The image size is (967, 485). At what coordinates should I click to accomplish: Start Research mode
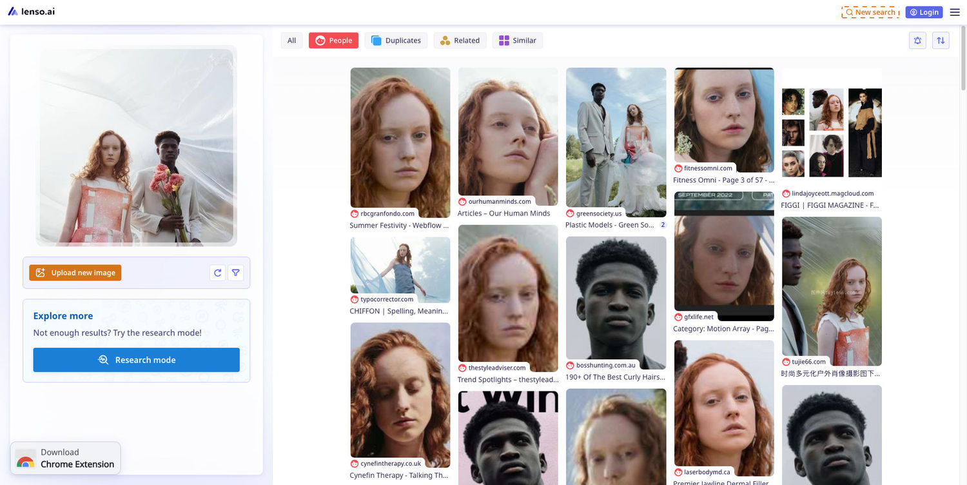click(x=136, y=360)
